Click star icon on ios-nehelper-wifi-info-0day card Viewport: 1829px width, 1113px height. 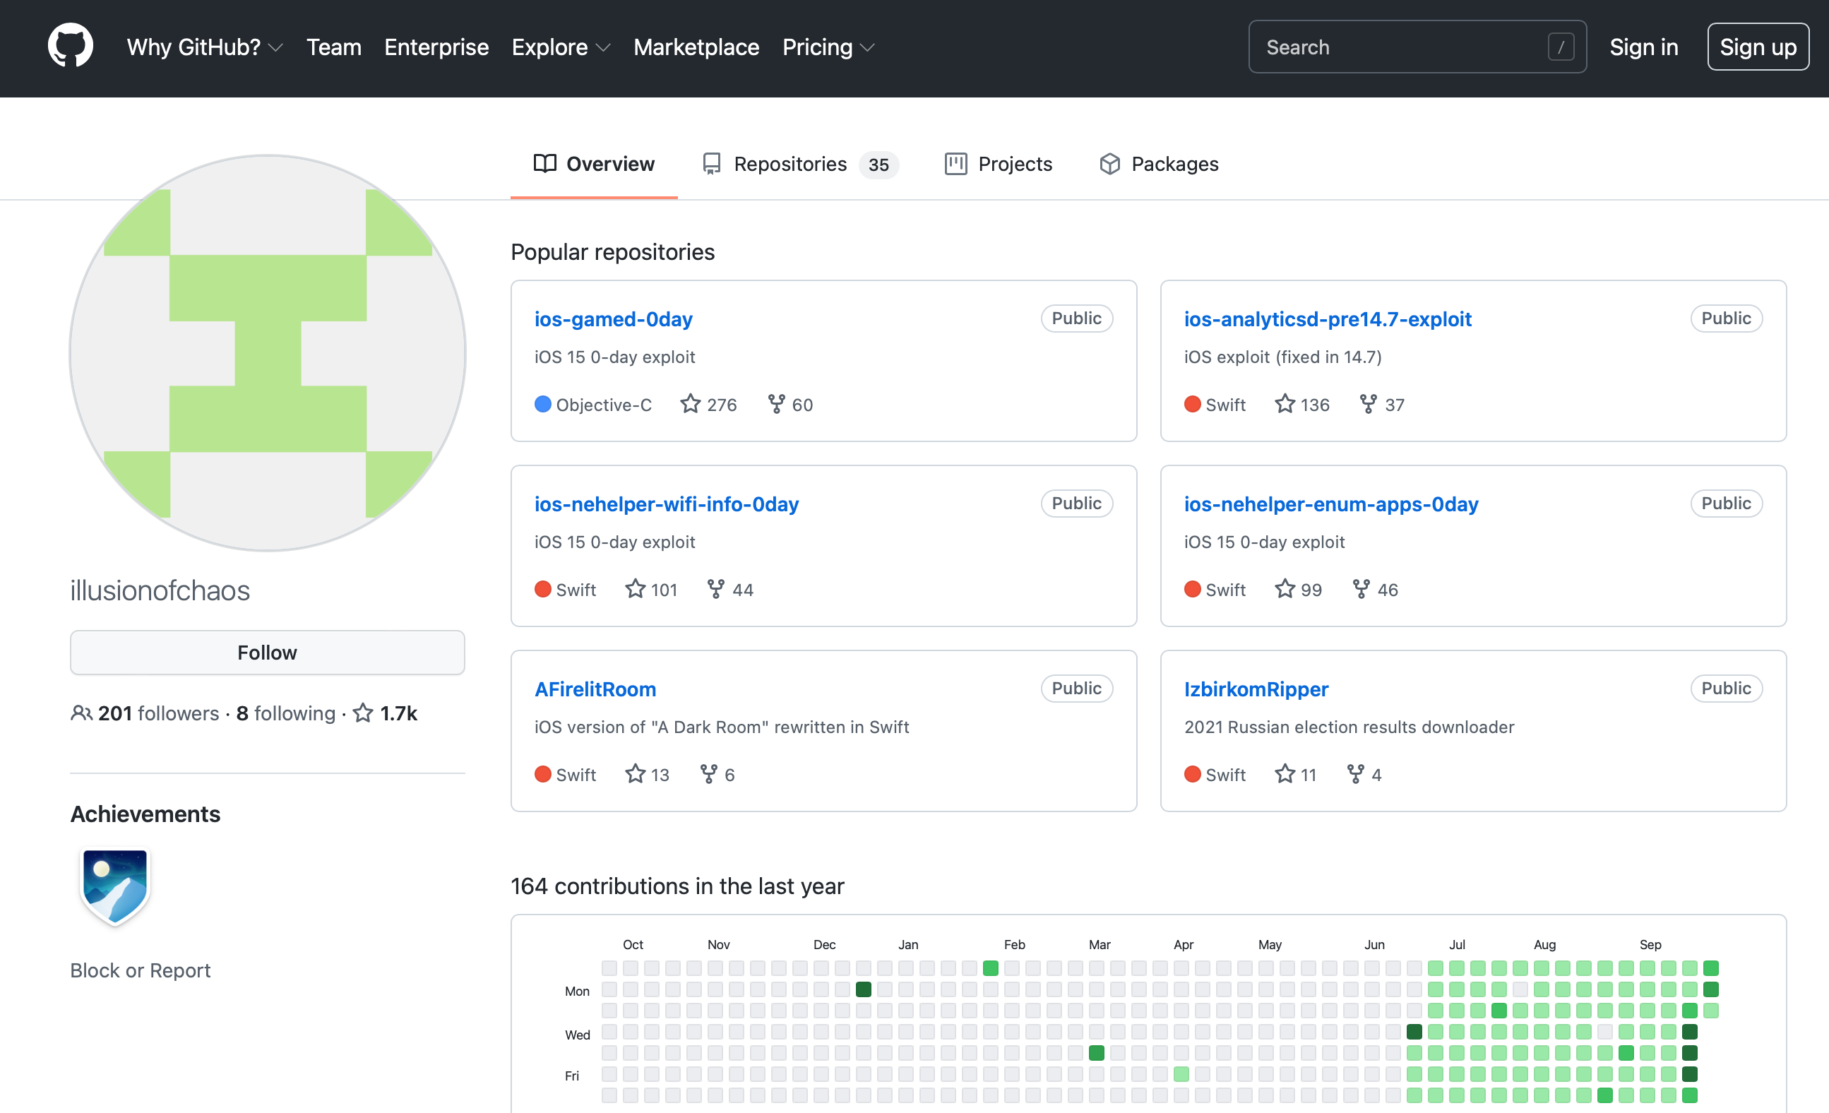click(x=635, y=589)
